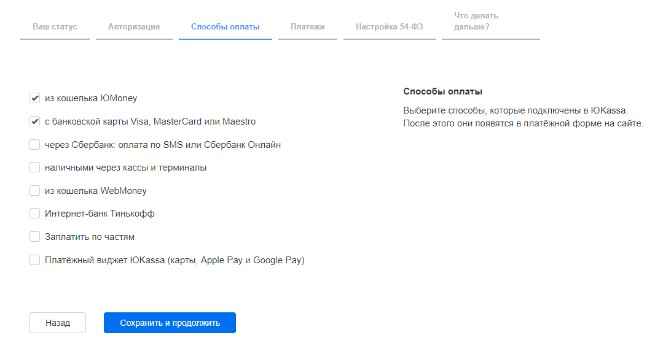Open the Ваш статус tab
This screenshot has width=663, height=343.
click(55, 26)
